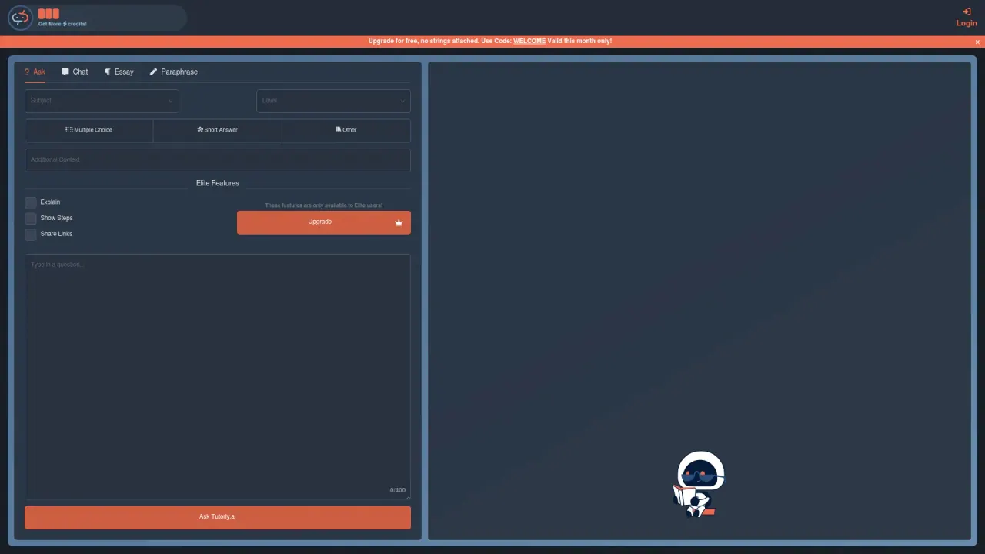Select the Paraphrase tab
985x554 pixels.
click(173, 72)
